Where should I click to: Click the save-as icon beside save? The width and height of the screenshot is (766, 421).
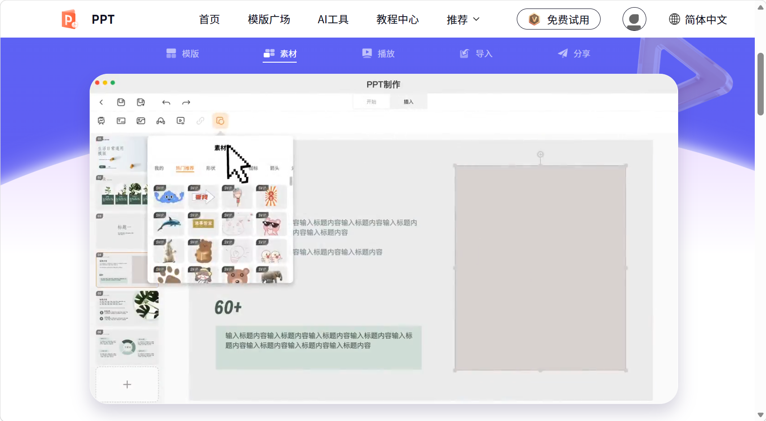coord(141,102)
